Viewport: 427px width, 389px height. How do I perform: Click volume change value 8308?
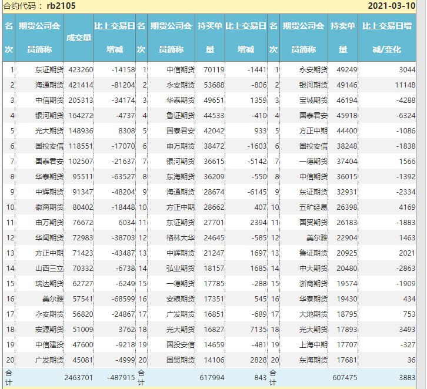126,131
